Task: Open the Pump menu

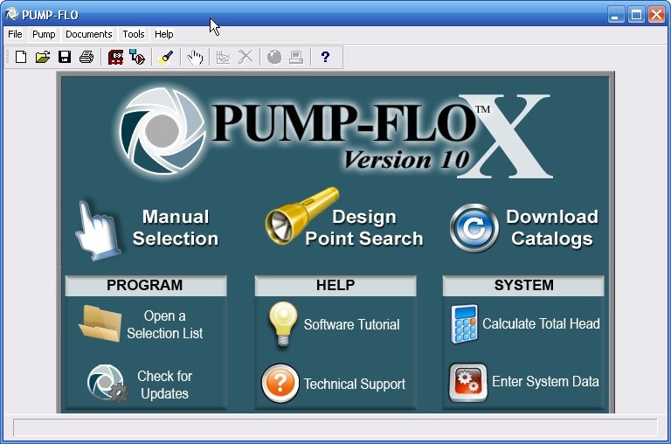Action: click(x=44, y=34)
